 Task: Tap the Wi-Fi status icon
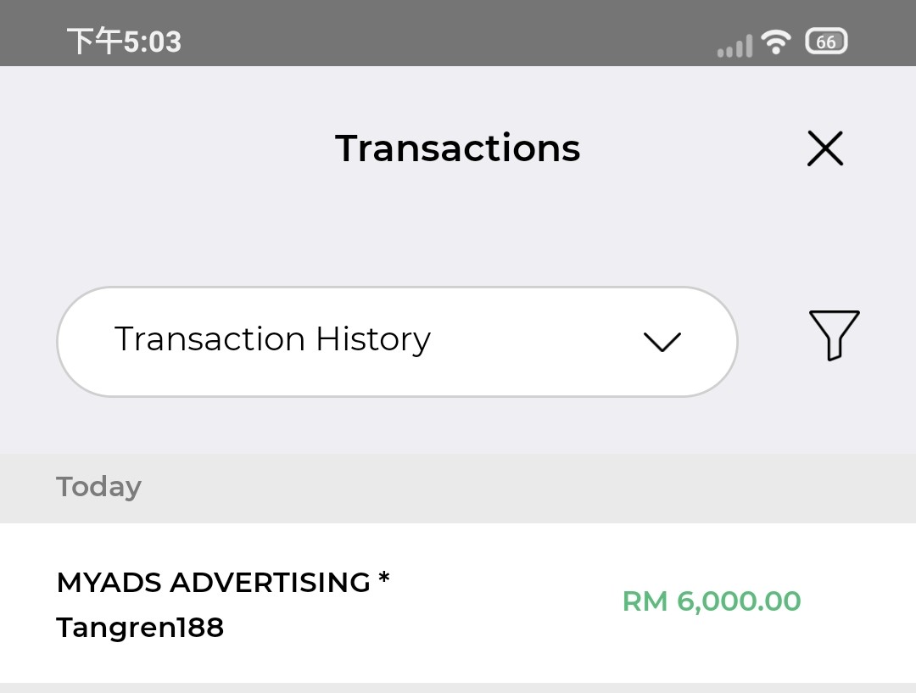[775, 42]
